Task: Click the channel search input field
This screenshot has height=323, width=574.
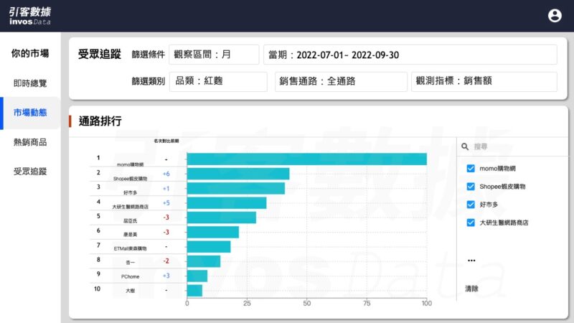Action: pos(517,146)
